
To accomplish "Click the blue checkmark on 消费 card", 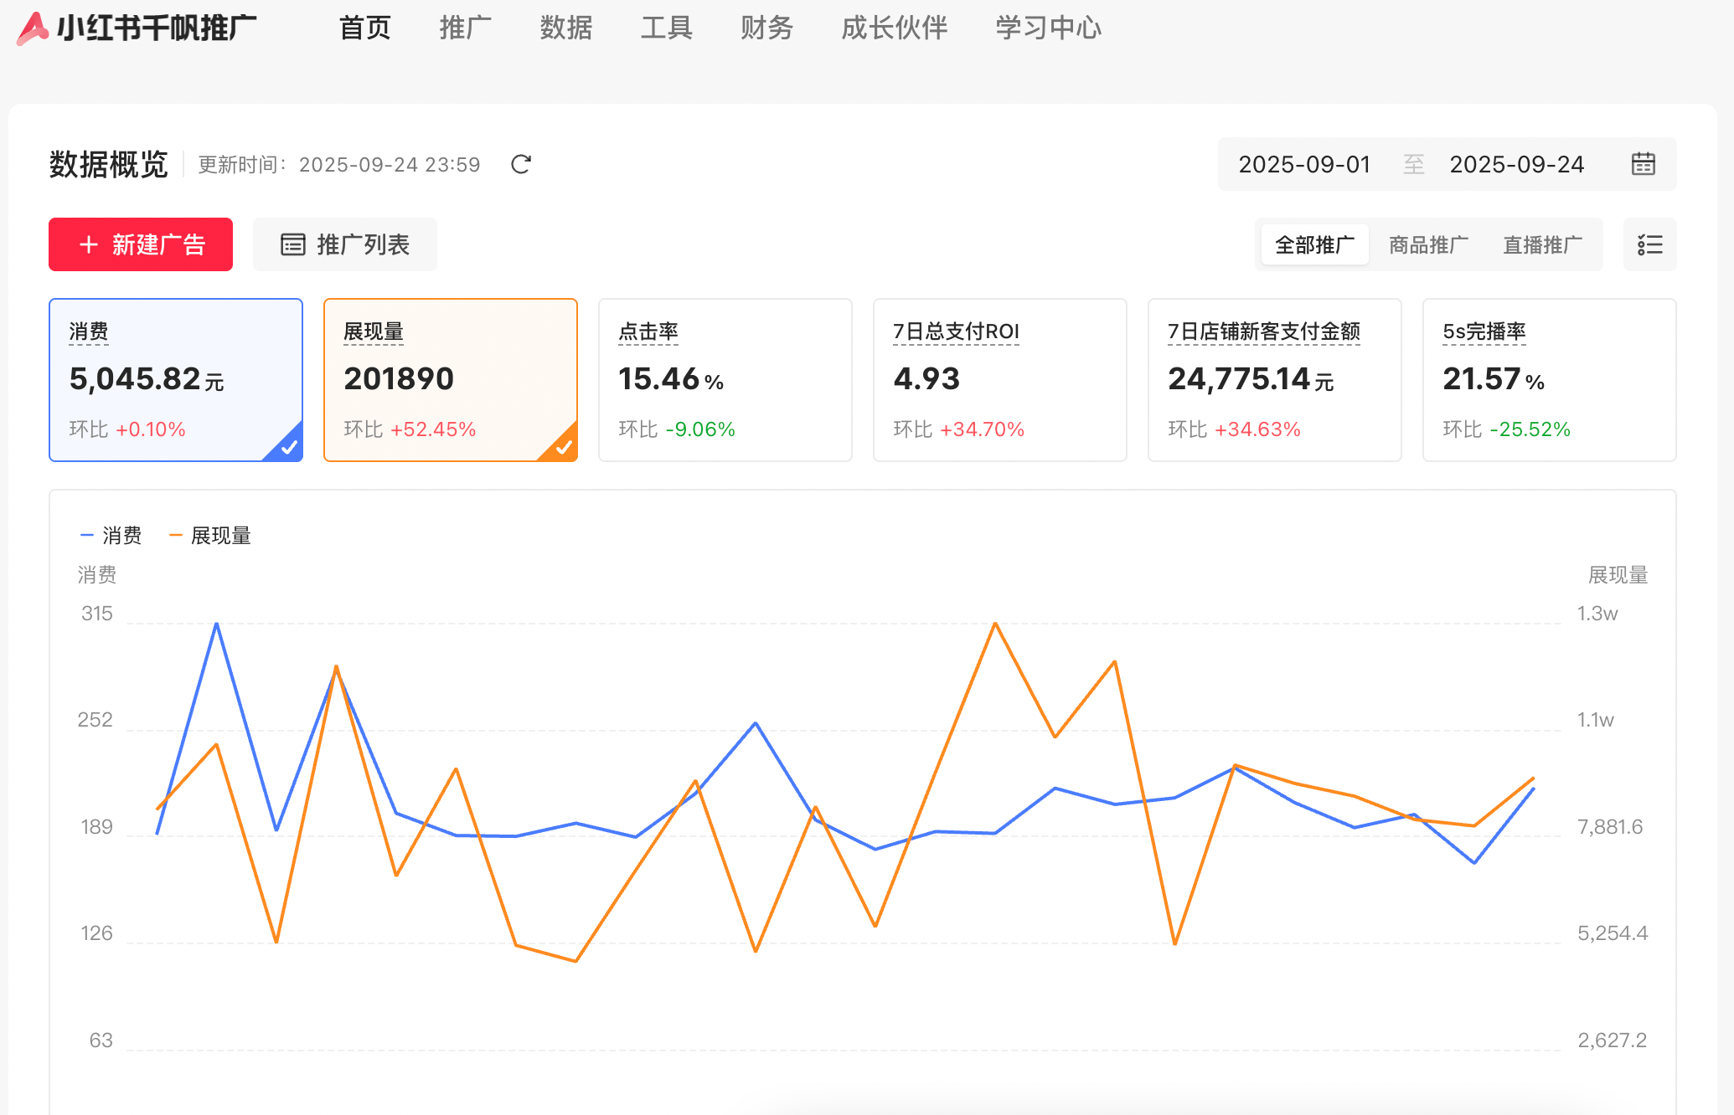I will coord(289,447).
